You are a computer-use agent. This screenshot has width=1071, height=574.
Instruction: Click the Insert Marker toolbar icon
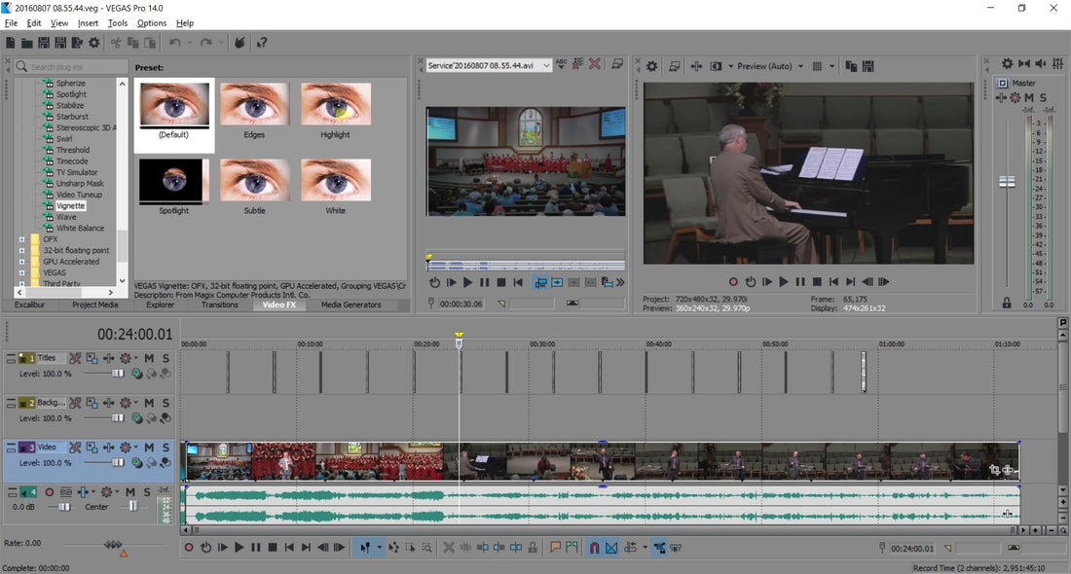(556, 547)
